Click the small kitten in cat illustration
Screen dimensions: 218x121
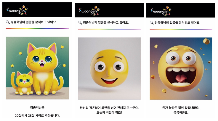point(23,83)
